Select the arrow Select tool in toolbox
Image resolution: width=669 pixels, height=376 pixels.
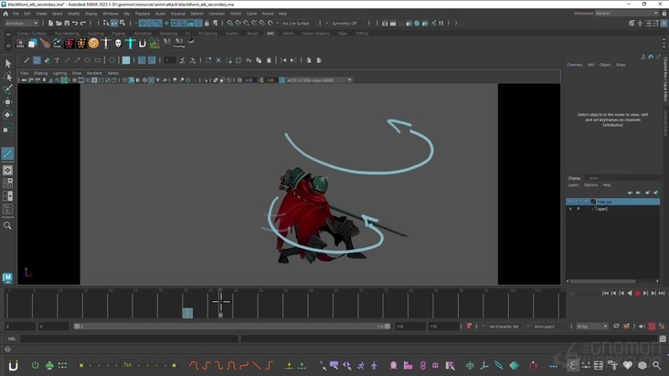click(7, 64)
